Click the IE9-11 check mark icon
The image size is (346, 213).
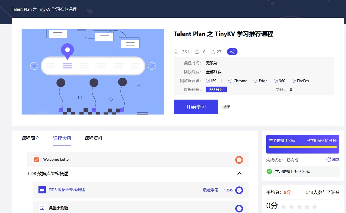coord(208,81)
